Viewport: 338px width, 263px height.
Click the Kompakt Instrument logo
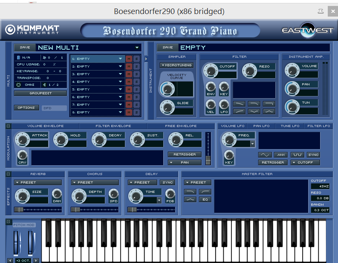32,30
